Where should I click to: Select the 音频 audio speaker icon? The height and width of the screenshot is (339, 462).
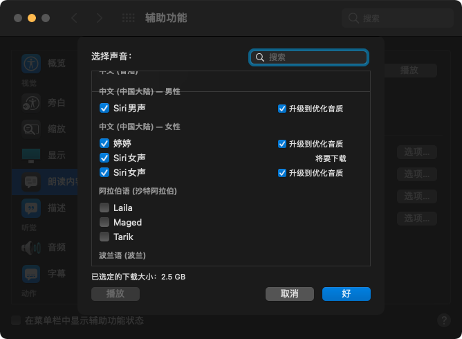31,247
